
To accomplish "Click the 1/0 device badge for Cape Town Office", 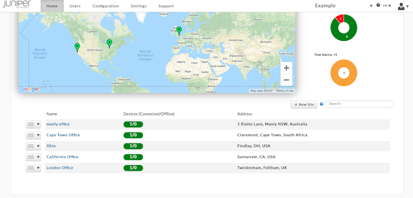I will tap(133, 135).
